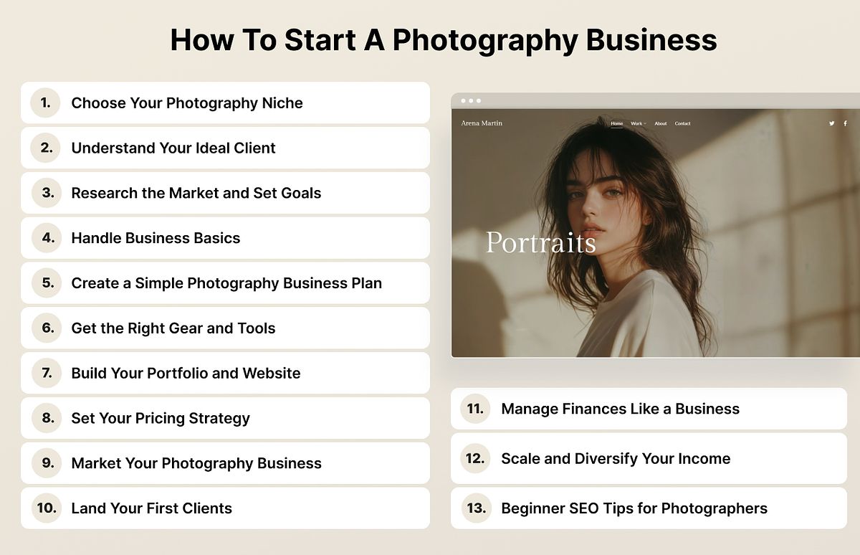Screen dimensions: 860x555
Task: Click the About navigation entry
Action: click(661, 123)
